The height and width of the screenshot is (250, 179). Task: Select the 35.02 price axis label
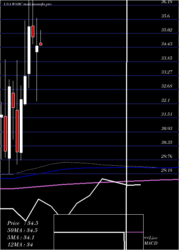(x=166, y=30)
